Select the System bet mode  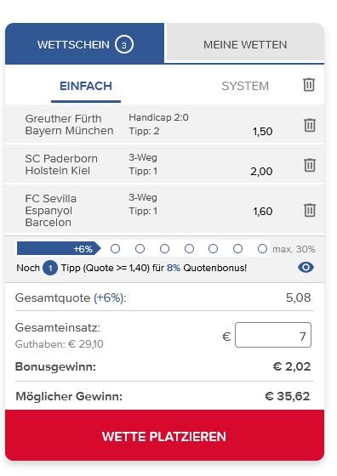[245, 86]
